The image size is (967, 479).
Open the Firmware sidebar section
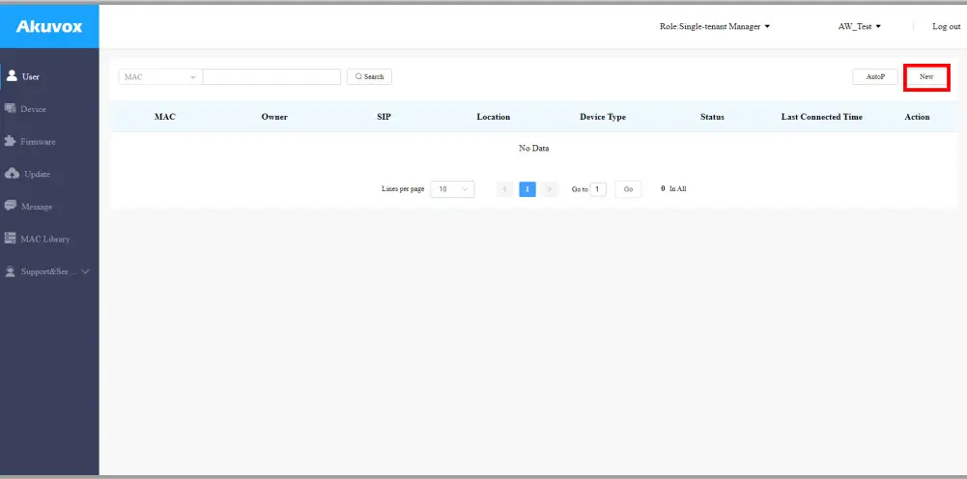click(x=49, y=142)
